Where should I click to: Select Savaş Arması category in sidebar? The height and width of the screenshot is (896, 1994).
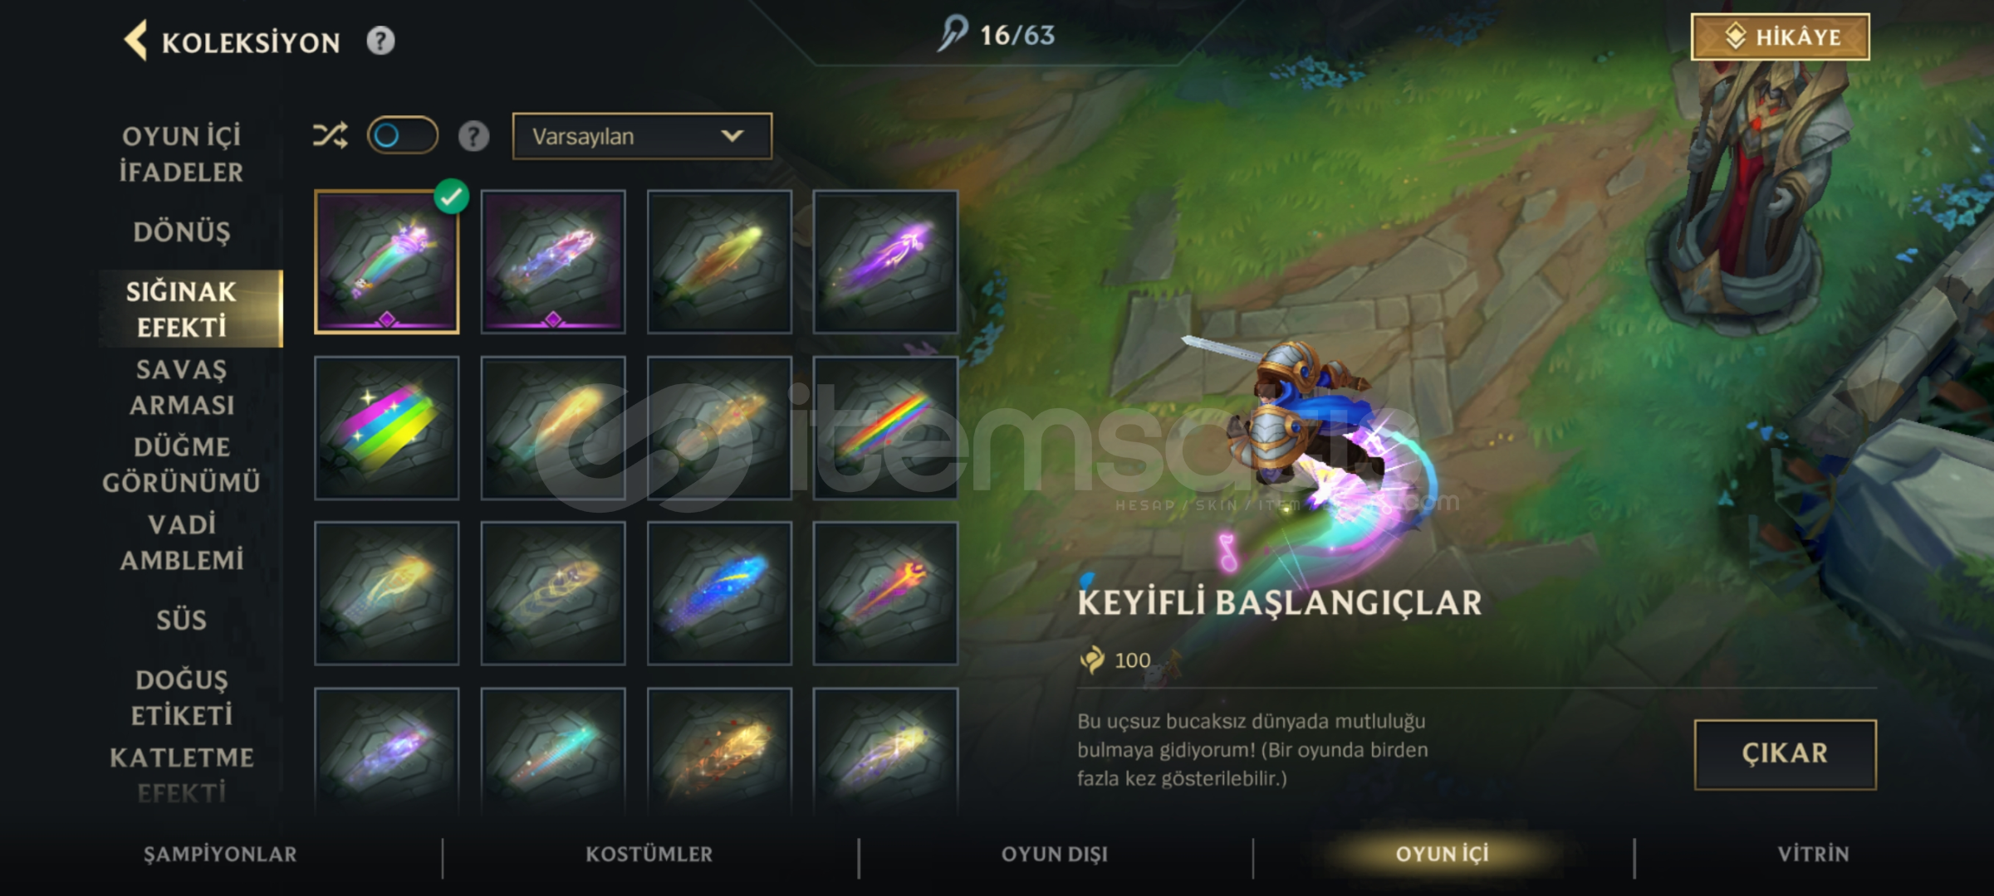coord(181,387)
